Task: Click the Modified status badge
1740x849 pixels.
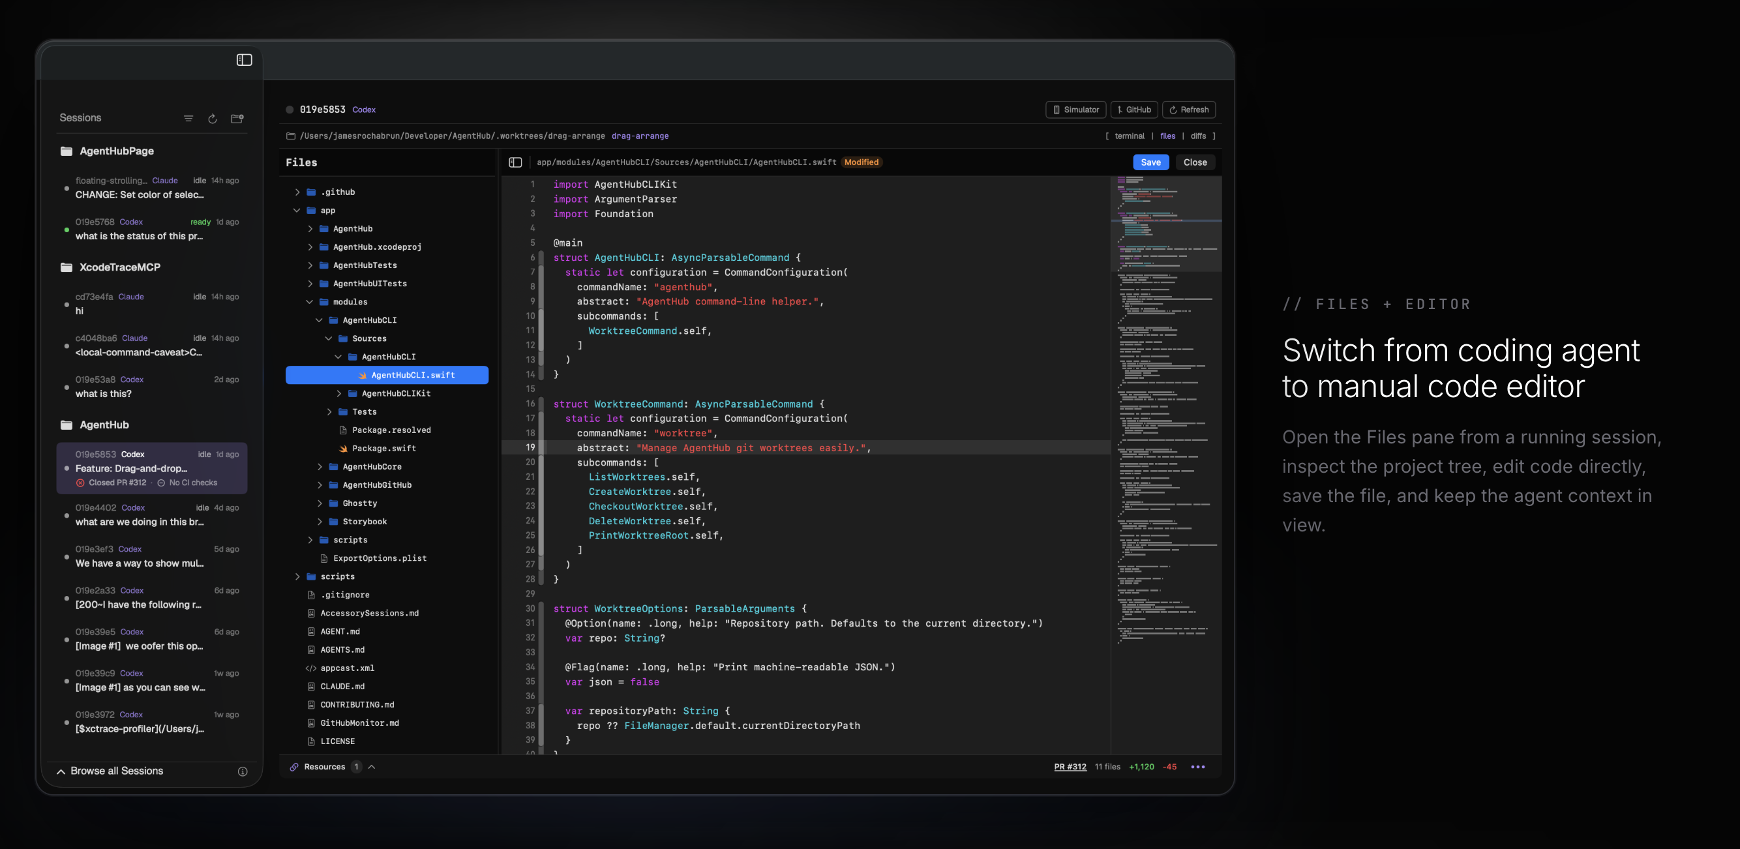Action: coord(862,162)
